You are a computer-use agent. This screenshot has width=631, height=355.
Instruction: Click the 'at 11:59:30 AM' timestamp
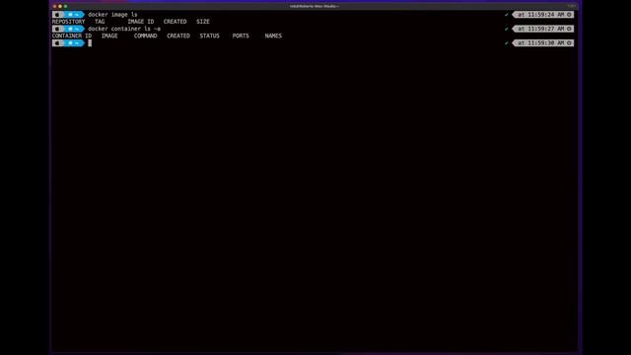541,43
